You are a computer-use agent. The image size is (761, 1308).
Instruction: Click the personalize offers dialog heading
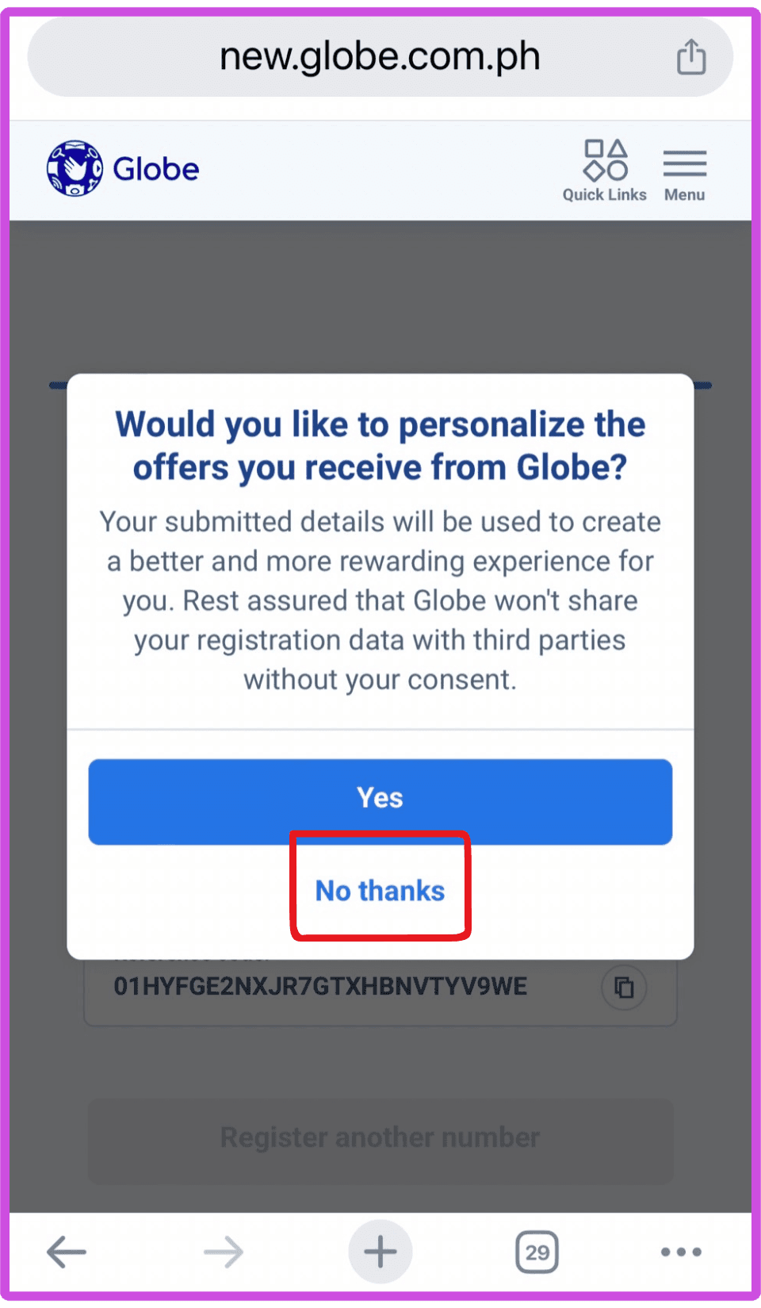[380, 446]
